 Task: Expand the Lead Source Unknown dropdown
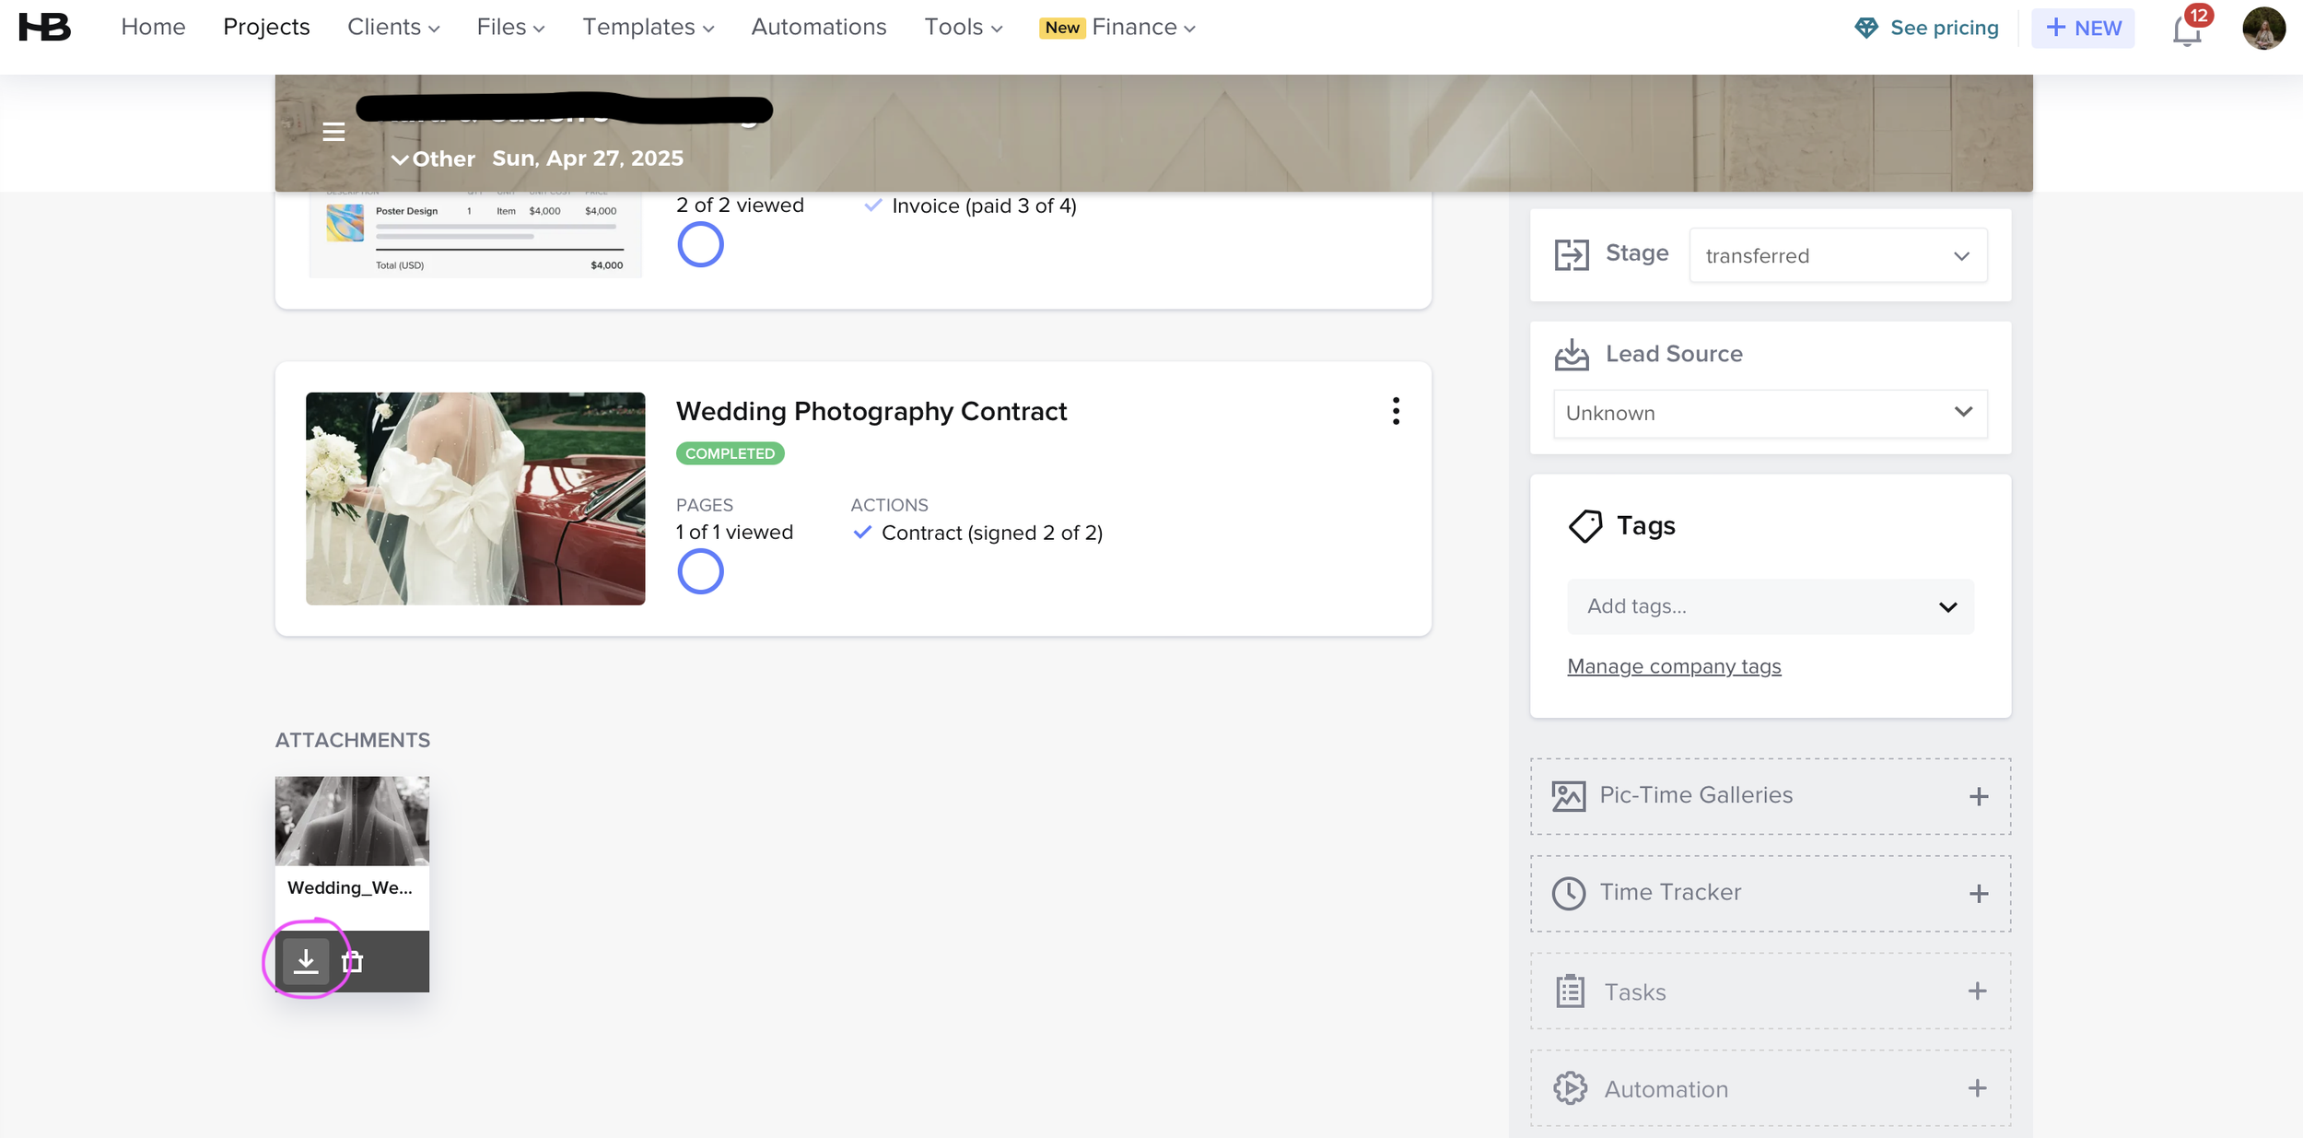tap(1769, 413)
